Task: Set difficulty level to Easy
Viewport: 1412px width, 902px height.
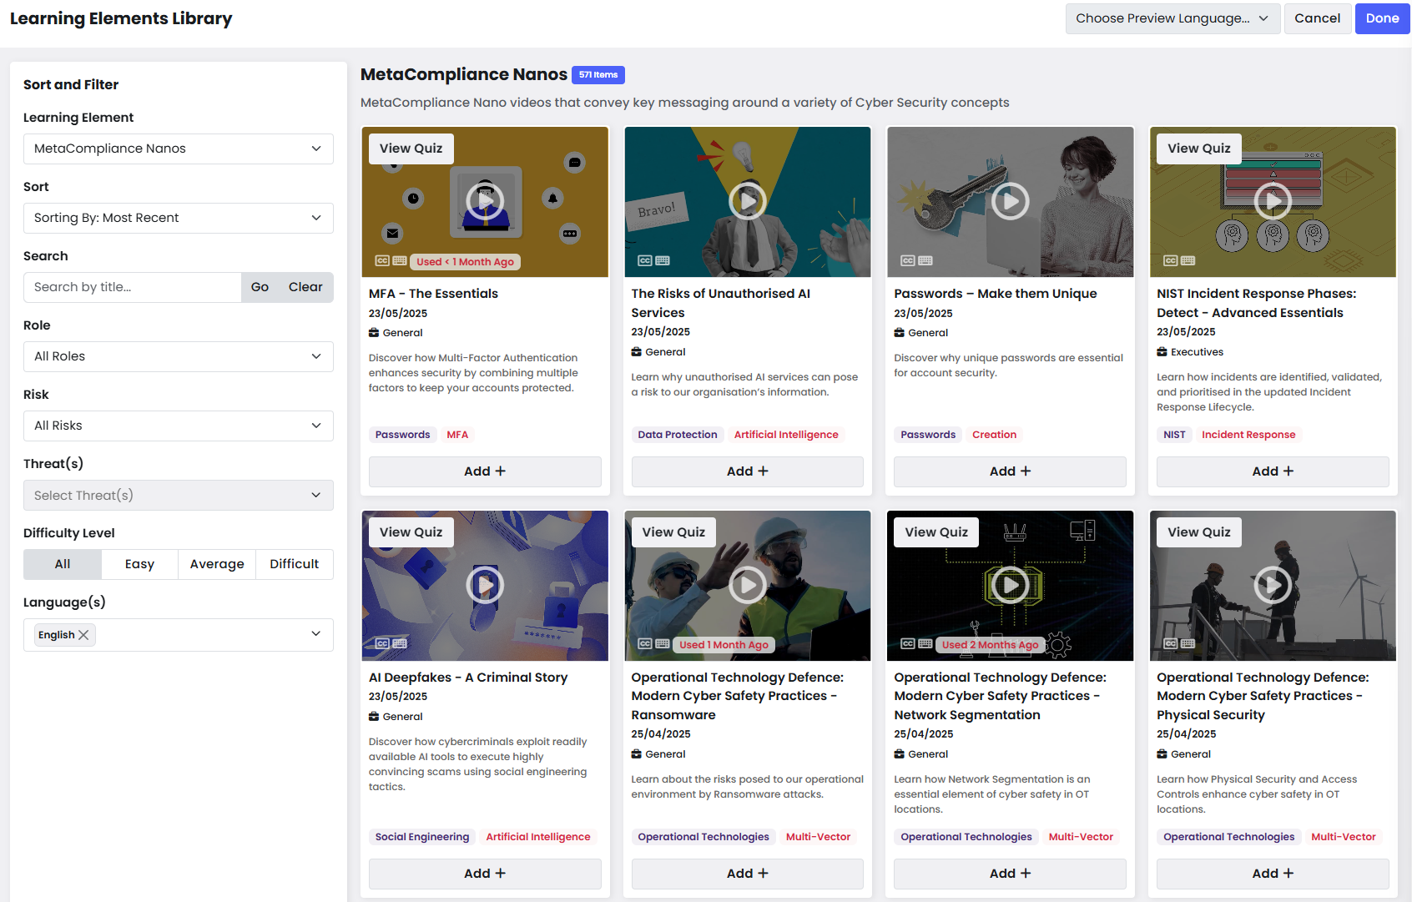Action: pyautogui.click(x=139, y=564)
